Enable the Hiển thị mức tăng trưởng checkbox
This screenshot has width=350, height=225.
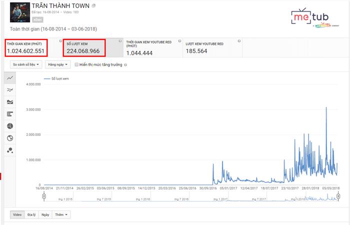(x=76, y=64)
